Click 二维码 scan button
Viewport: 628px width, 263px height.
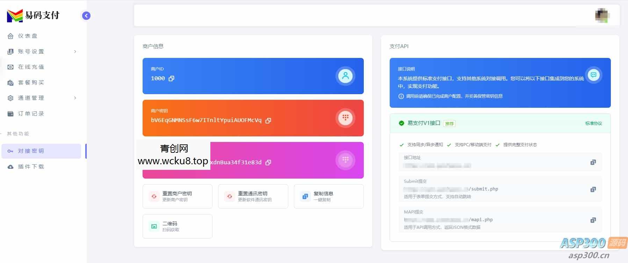[x=178, y=226]
